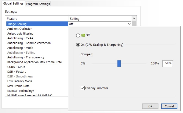This screenshot has height=113, width=183.
Task: Select the Off radio button
Action: pos(78,35)
